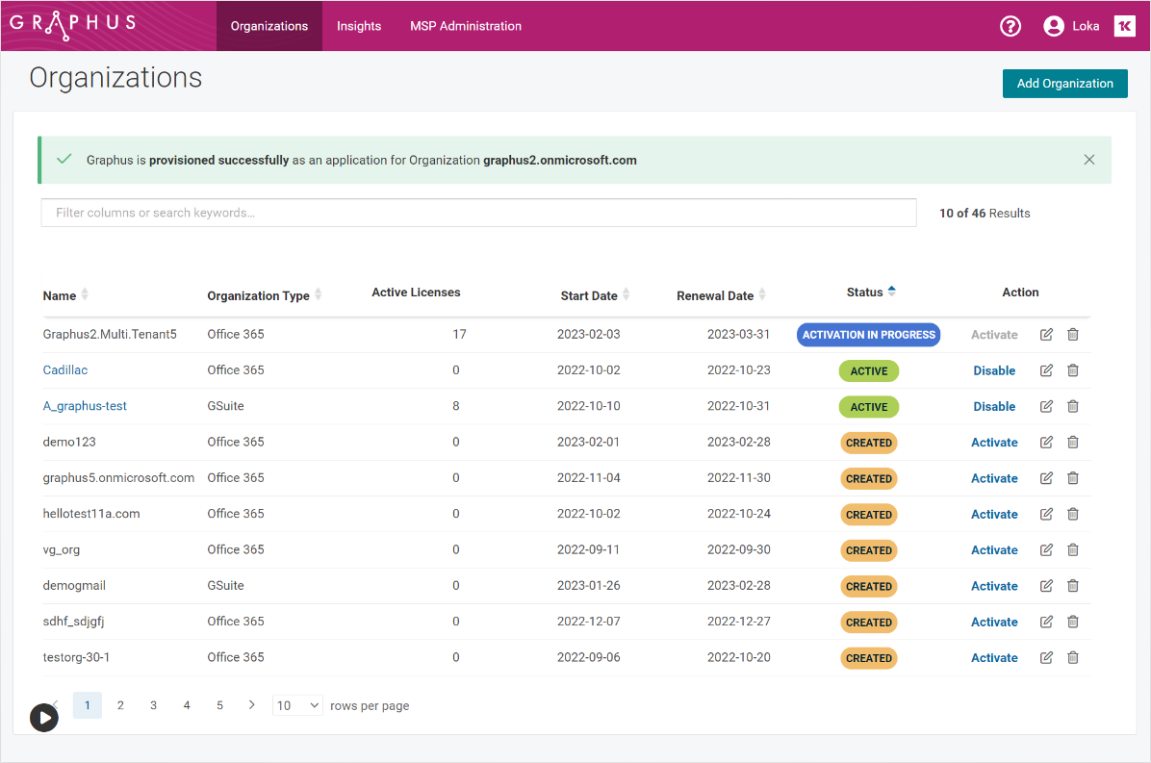
Task: Delete the vg_org organization
Action: pos(1072,550)
